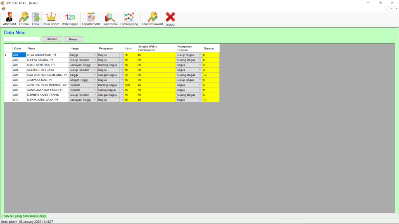Open the LapKriteria report icon
The height and width of the screenshot is (224, 399).
point(110,17)
